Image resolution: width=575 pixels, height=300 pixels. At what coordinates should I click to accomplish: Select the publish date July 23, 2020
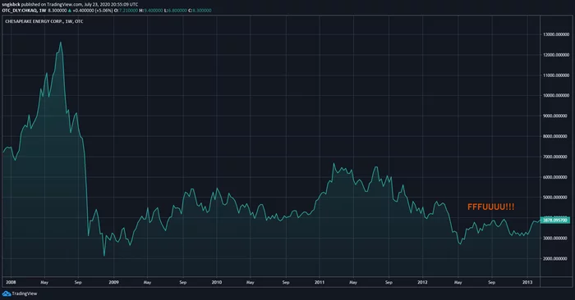click(x=97, y=4)
